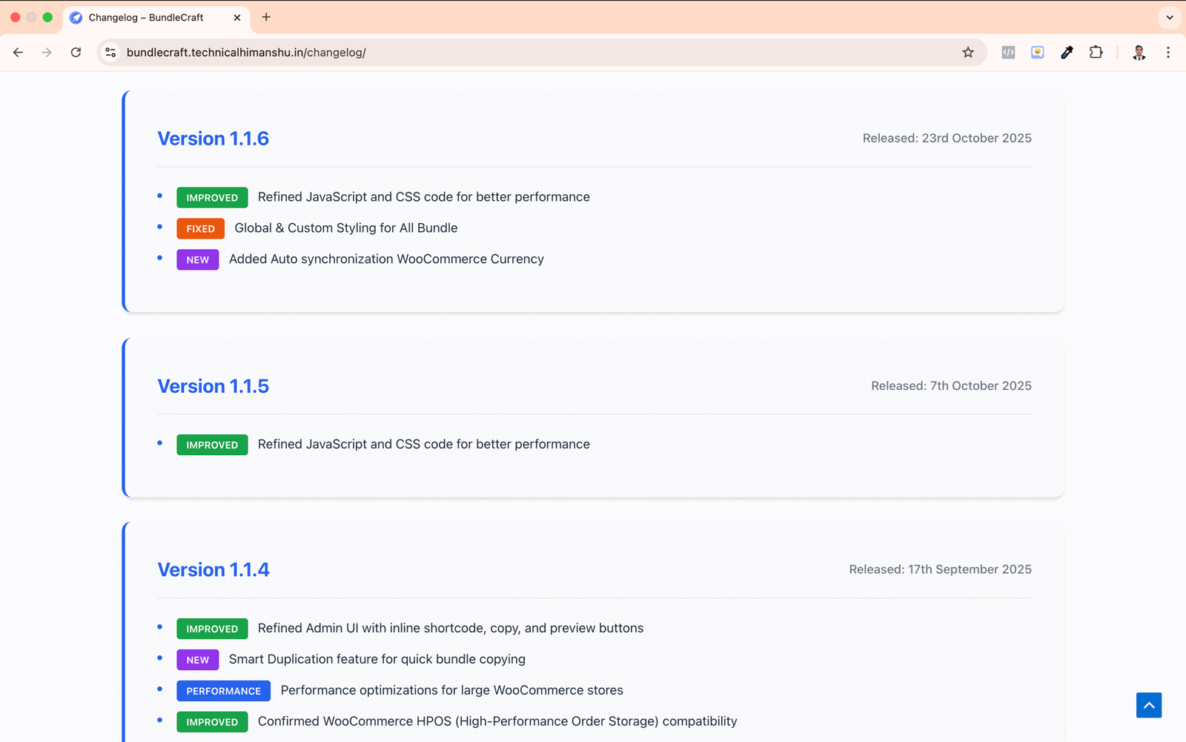The height and width of the screenshot is (742, 1186).
Task: Reload the changelog page
Action: tap(76, 53)
